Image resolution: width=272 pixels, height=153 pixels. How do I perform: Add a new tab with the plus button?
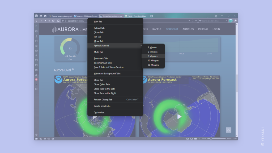[151, 16]
